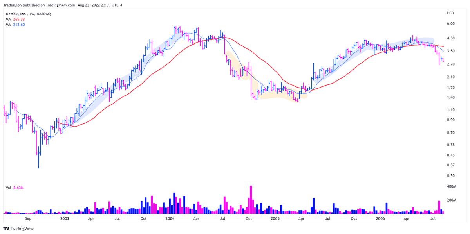The image size is (470, 234).
Task: Click the 6.00 price axis label
Action: click(x=450, y=23)
